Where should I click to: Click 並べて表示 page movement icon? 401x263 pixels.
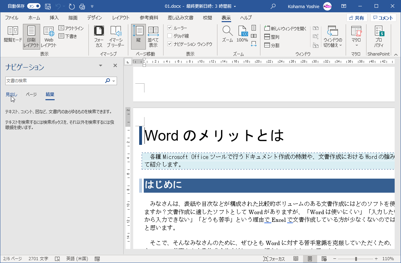(153, 36)
